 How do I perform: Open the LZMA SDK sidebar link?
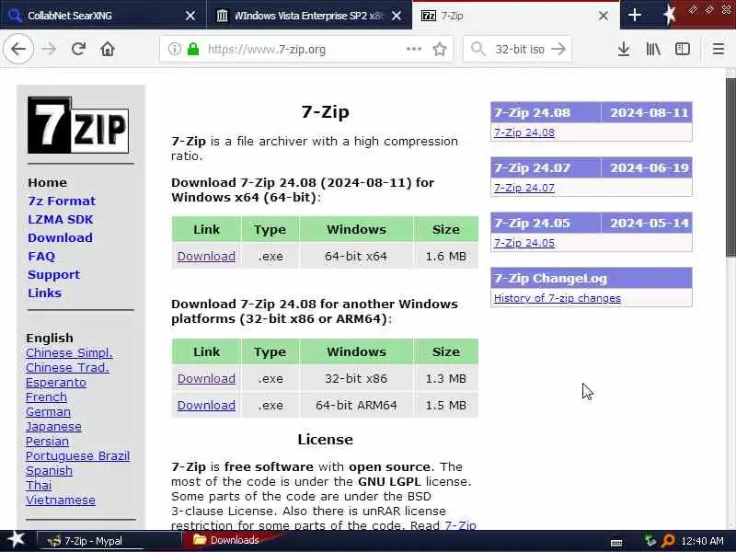pos(61,219)
